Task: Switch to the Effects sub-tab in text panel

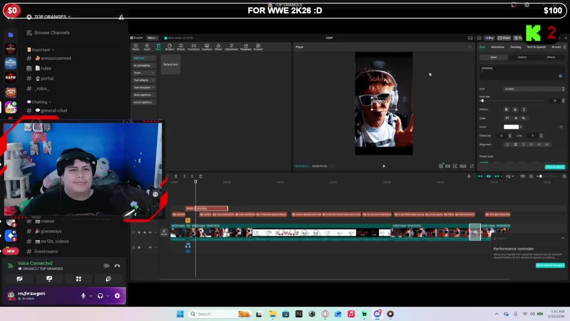Action: coord(551,57)
